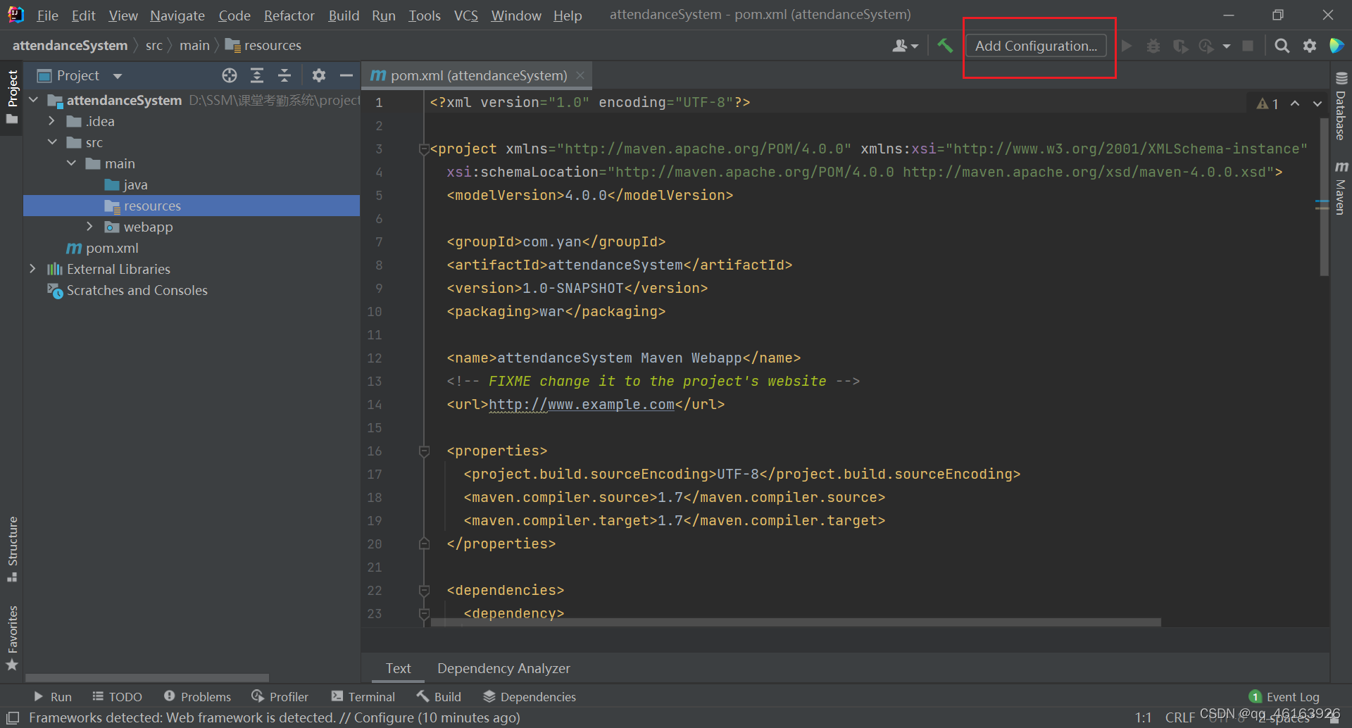This screenshot has height=728, width=1352.
Task: Open the TODO tool window
Action: tap(117, 696)
